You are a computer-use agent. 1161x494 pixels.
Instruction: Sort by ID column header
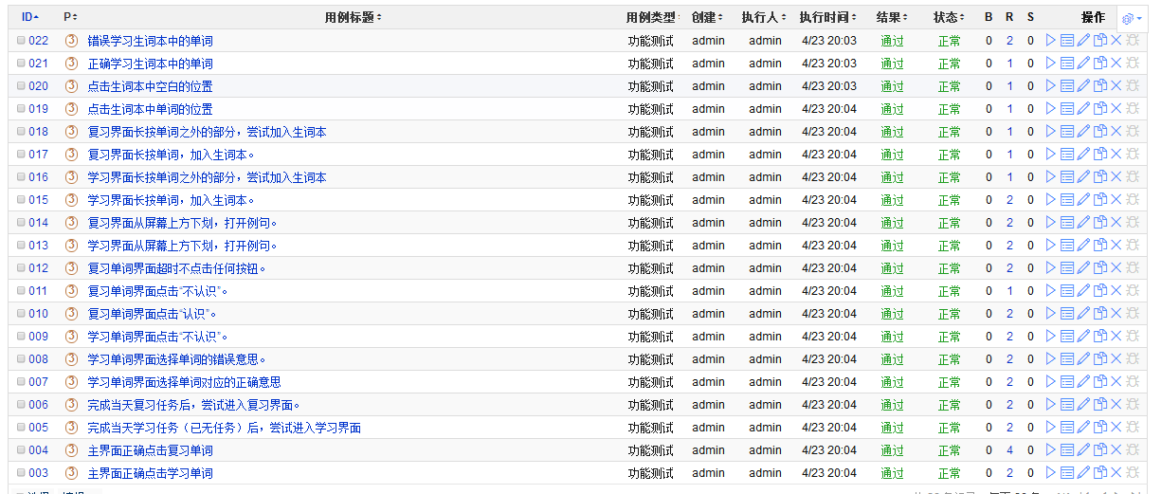point(30,17)
